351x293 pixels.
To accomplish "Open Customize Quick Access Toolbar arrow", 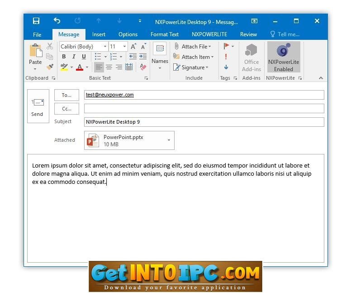I will [x=140, y=21].
